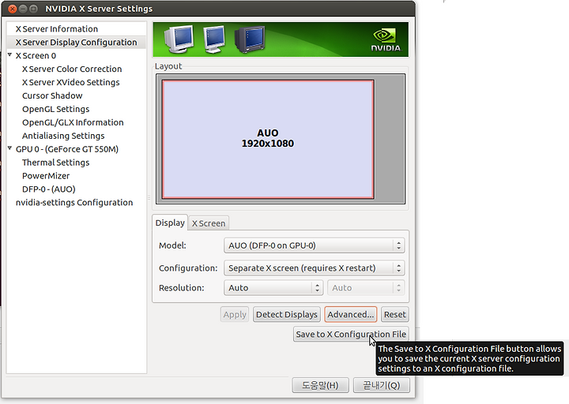
Task: Open X Server Color Correction
Action: 72,69
